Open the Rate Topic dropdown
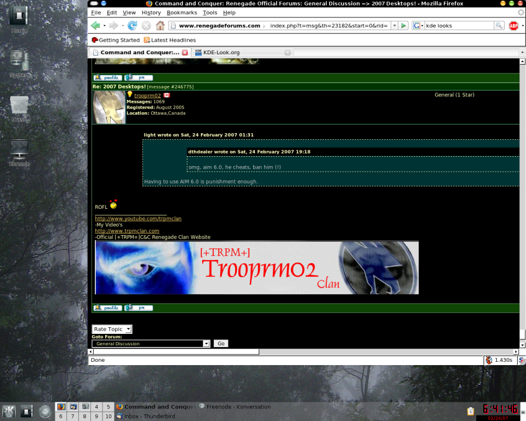 (x=112, y=329)
